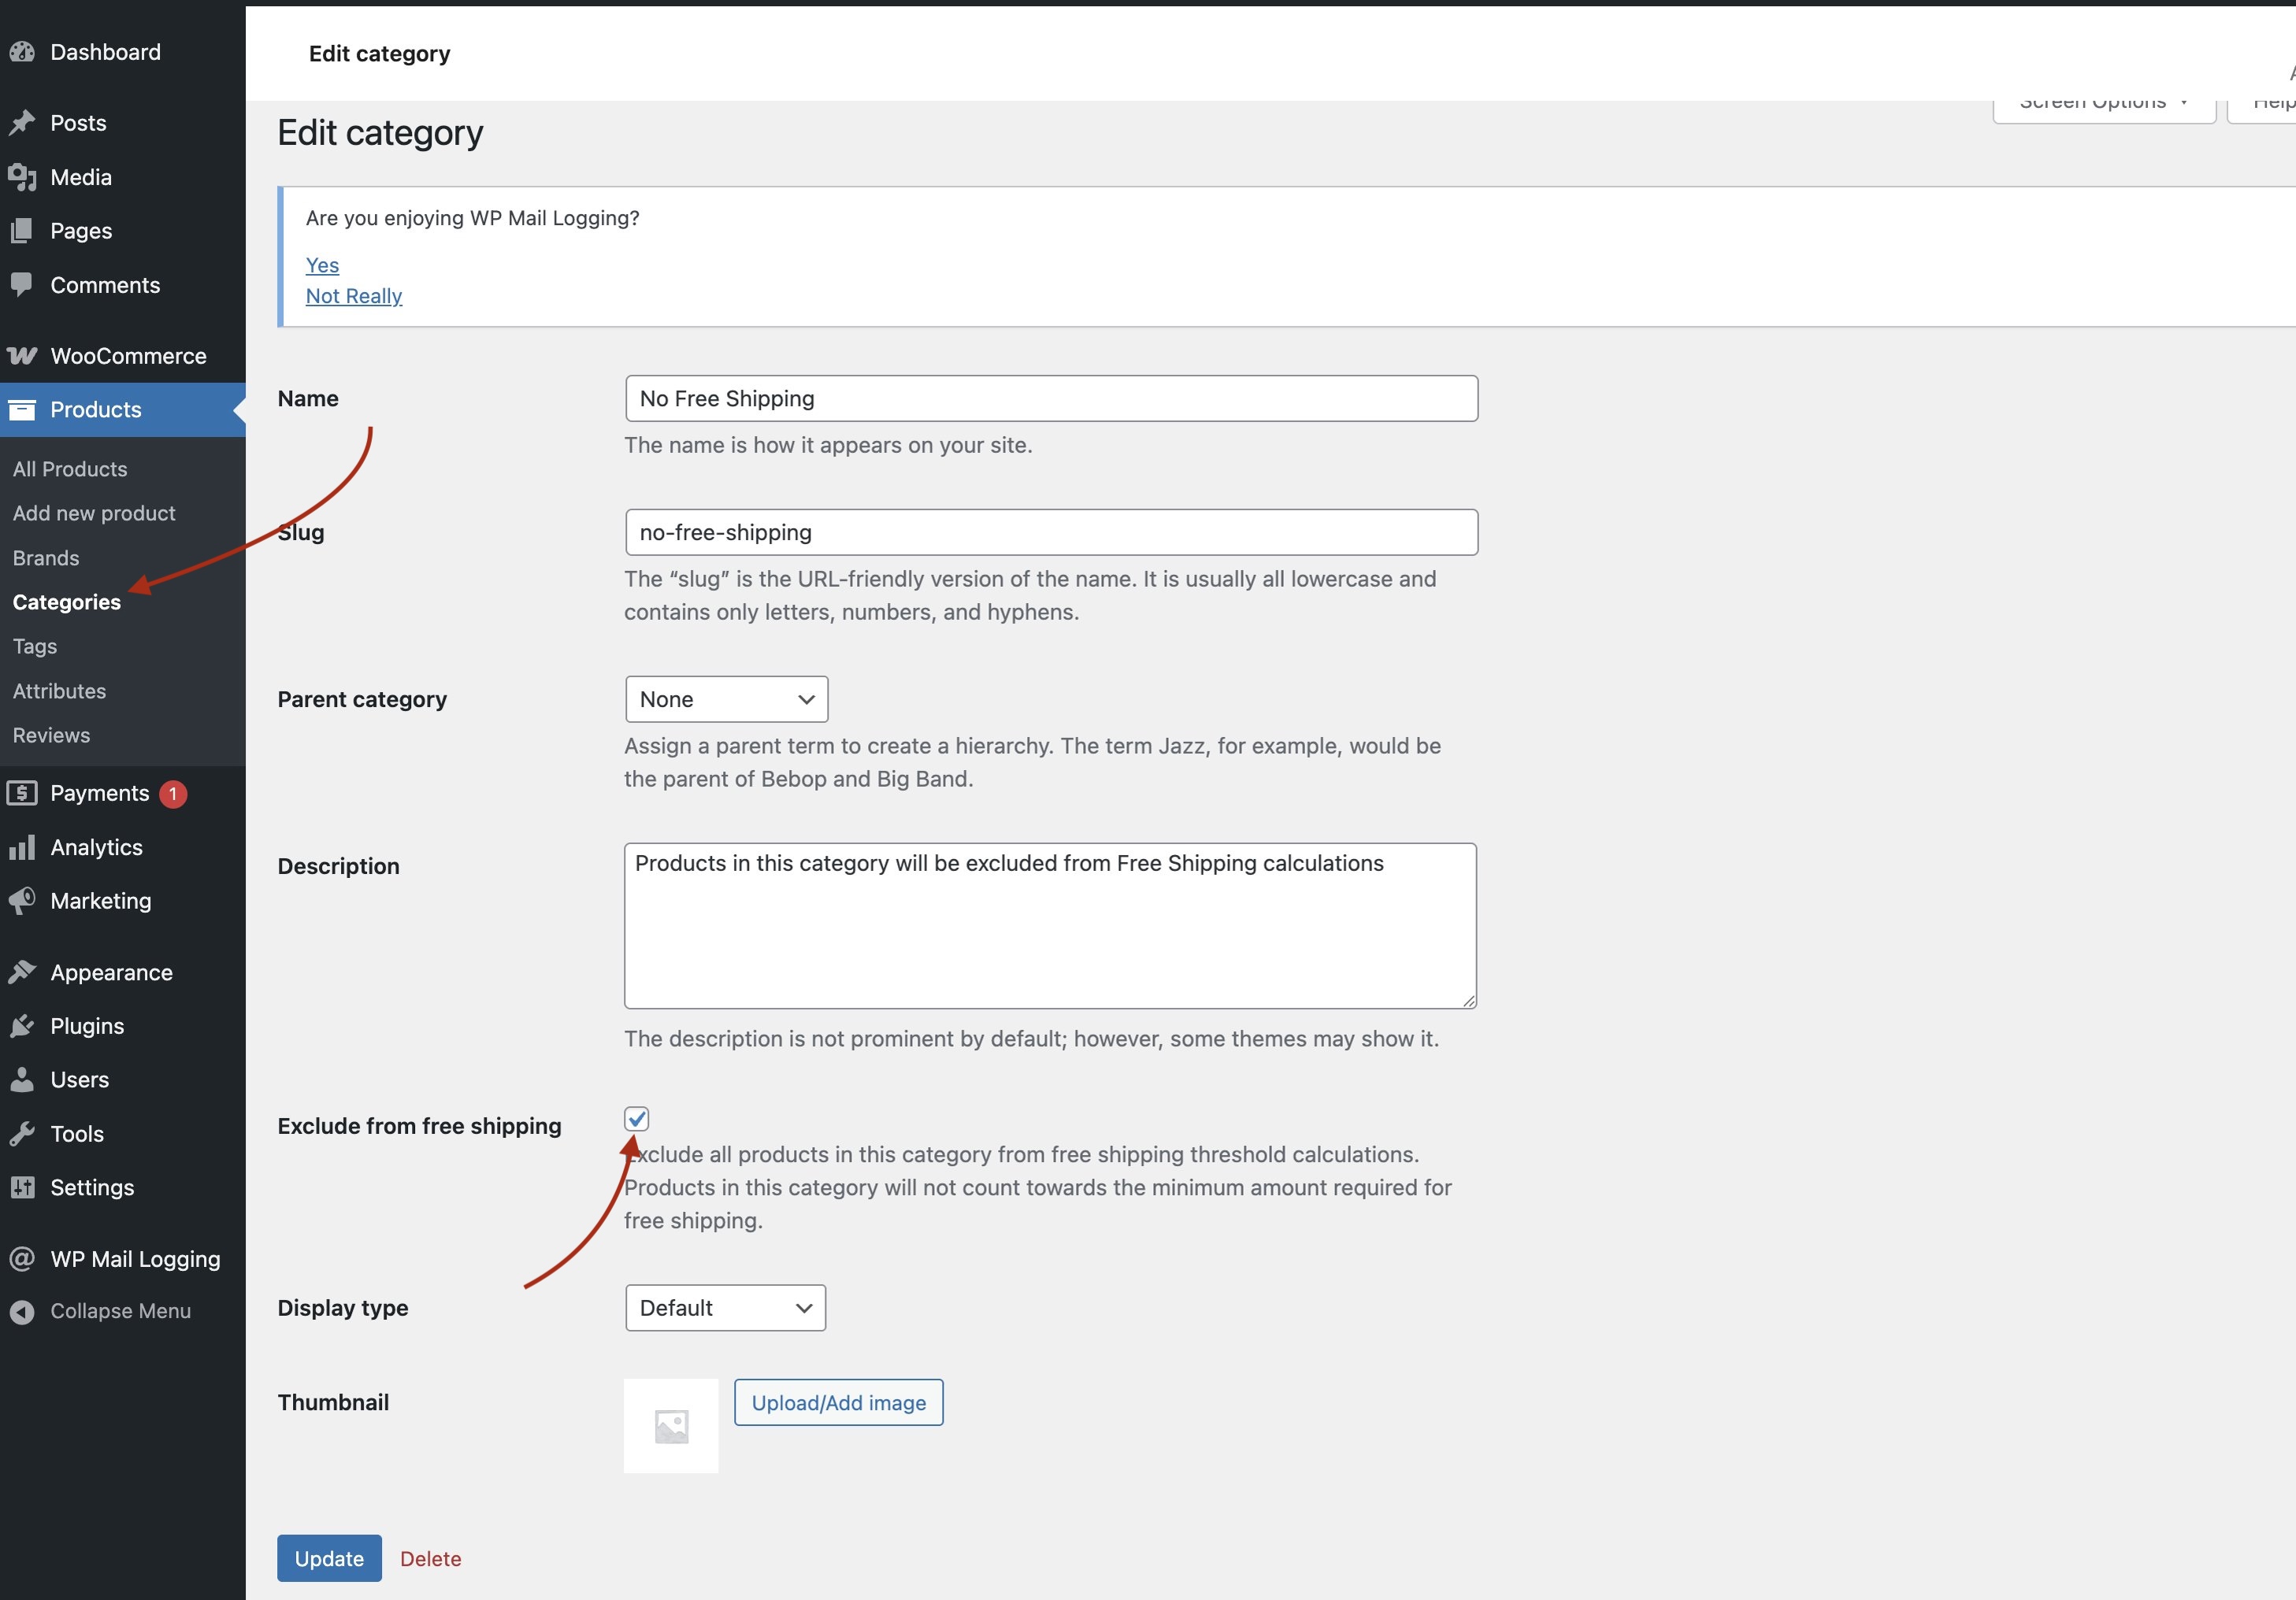Click the Posts pushpin icon
This screenshot has height=1600, width=2296.
click(x=22, y=123)
